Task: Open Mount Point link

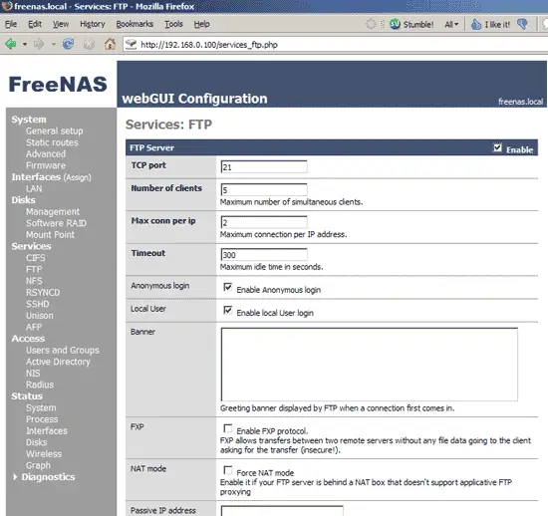Action: 51,235
